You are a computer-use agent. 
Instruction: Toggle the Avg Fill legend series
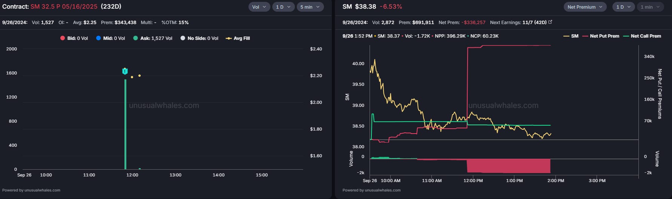[238, 38]
